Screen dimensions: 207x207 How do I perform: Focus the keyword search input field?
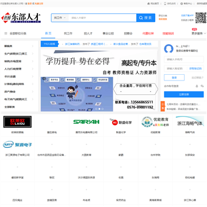point(102,18)
